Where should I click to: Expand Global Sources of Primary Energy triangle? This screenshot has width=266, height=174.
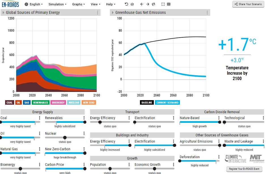pyautogui.click(x=3, y=12)
